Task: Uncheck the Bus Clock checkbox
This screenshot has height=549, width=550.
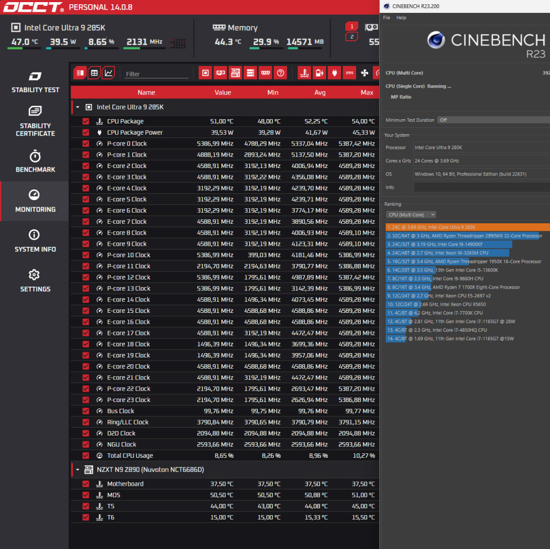Action: pyautogui.click(x=85, y=411)
